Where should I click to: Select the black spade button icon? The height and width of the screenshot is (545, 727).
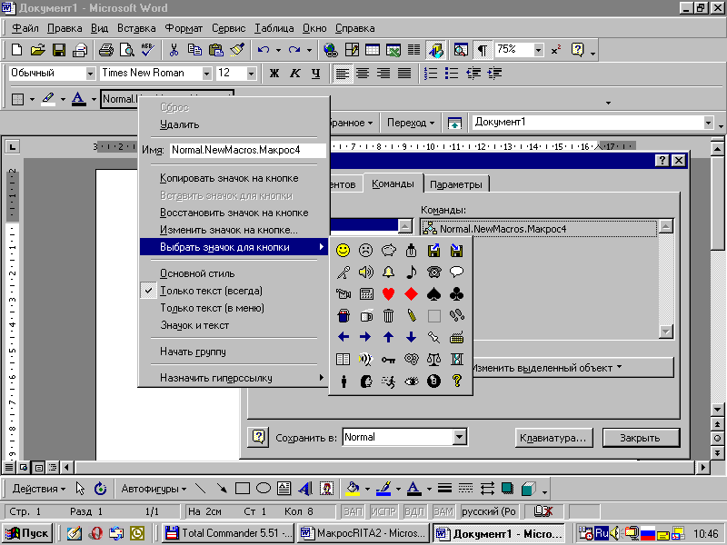coord(434,293)
